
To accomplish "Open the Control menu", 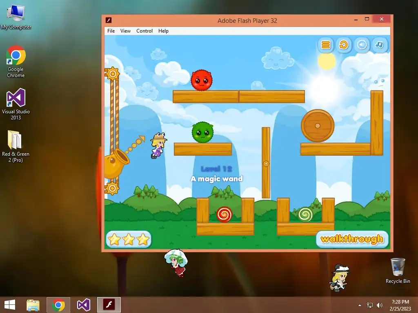I will (x=145, y=31).
